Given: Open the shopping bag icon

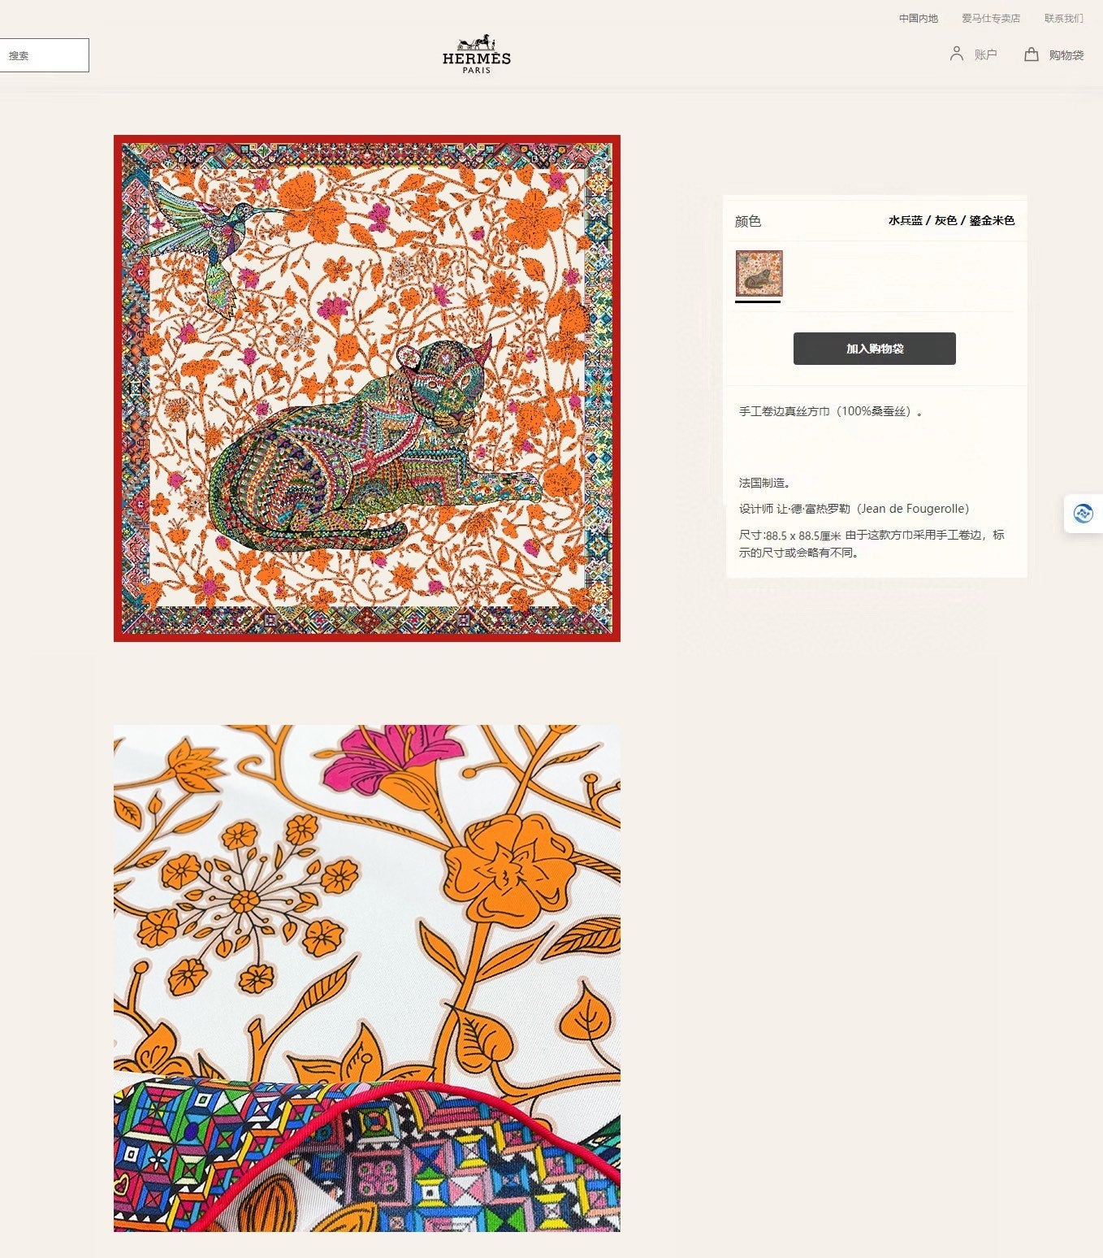Looking at the screenshot, I should pyautogui.click(x=1031, y=54).
